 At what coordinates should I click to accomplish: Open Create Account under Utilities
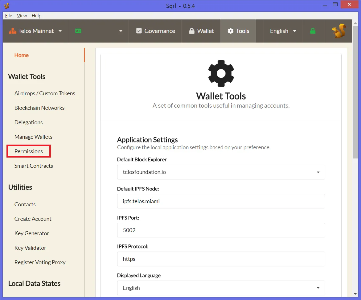point(33,219)
